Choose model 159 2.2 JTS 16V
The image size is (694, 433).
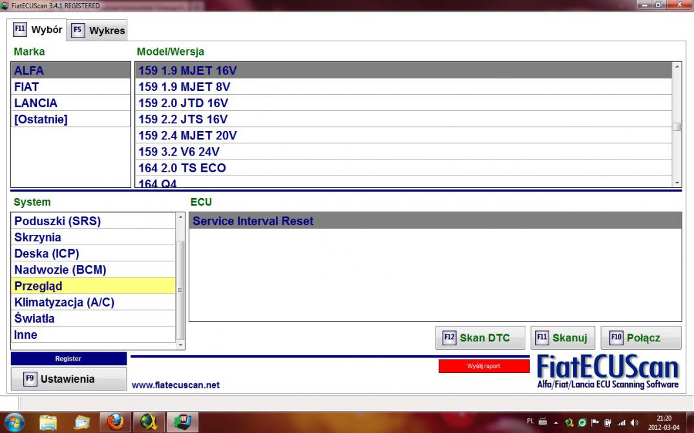pos(404,119)
